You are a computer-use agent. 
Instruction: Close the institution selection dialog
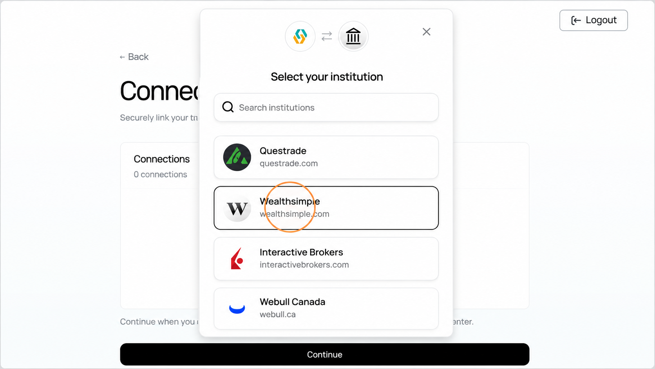pyautogui.click(x=426, y=32)
